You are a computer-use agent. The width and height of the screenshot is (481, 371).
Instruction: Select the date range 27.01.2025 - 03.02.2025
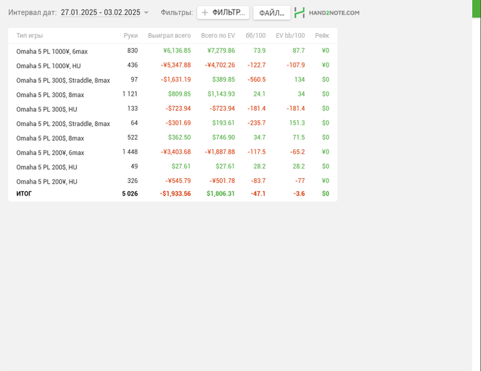(x=100, y=12)
